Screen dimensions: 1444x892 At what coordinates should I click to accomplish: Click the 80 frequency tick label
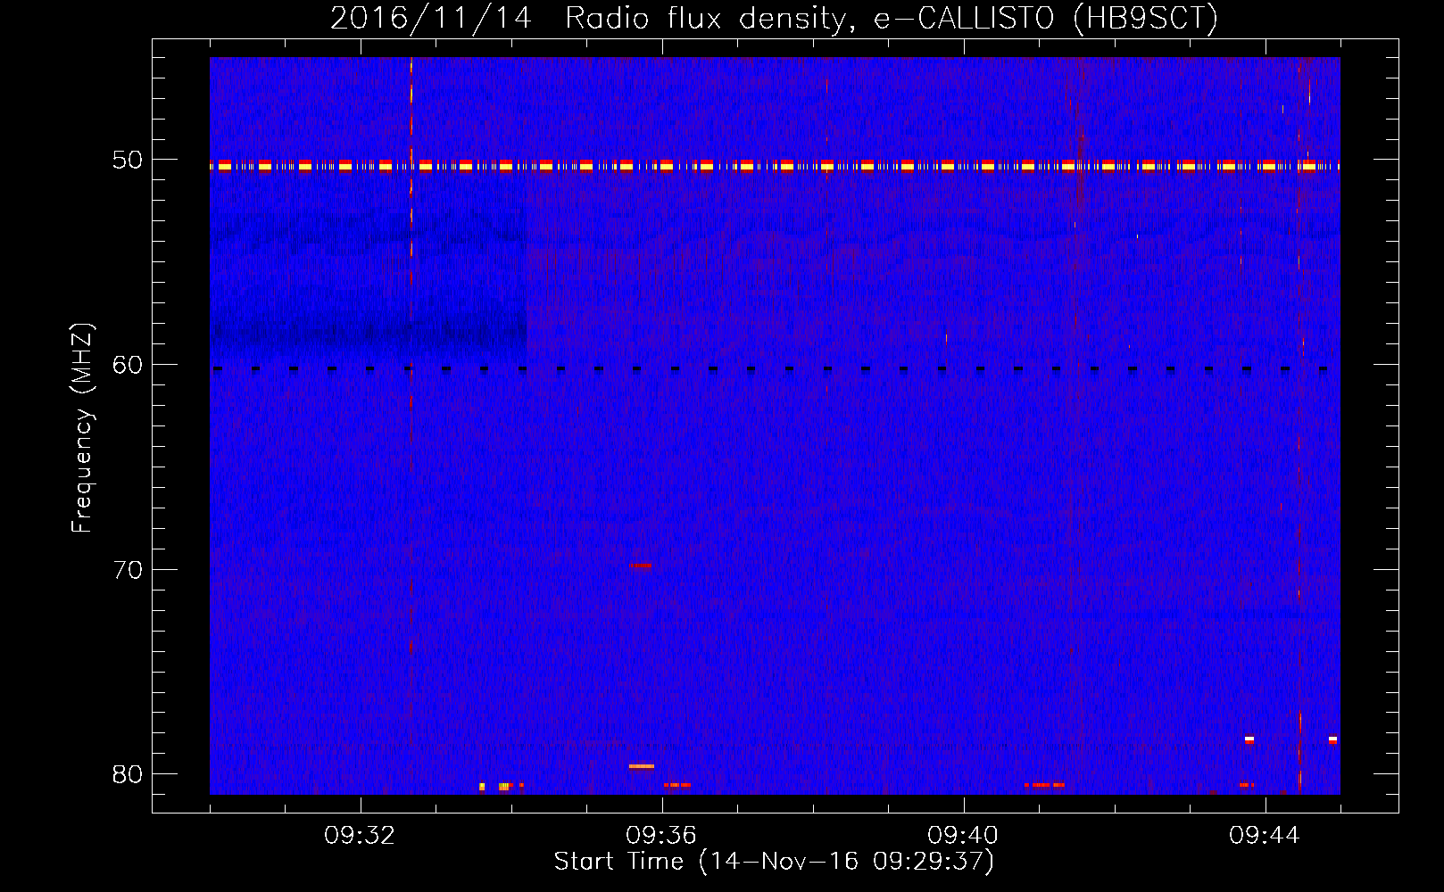pos(128,774)
